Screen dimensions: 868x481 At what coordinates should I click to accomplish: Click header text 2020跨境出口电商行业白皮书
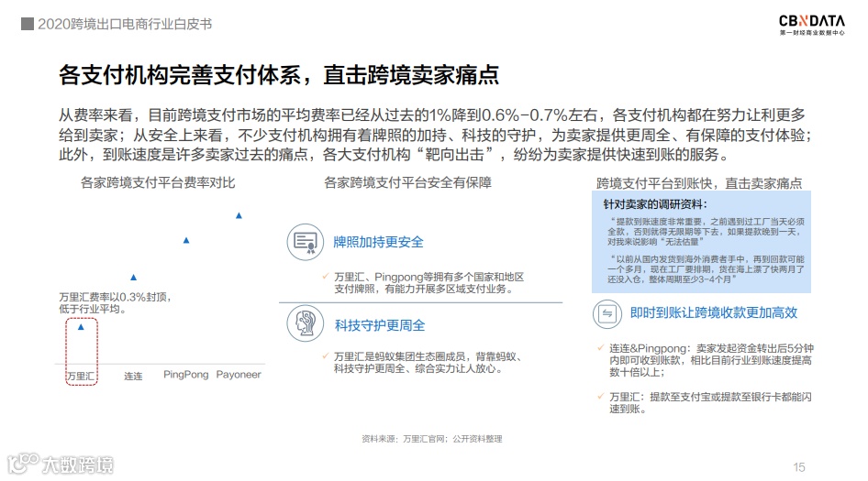pyautogui.click(x=125, y=25)
